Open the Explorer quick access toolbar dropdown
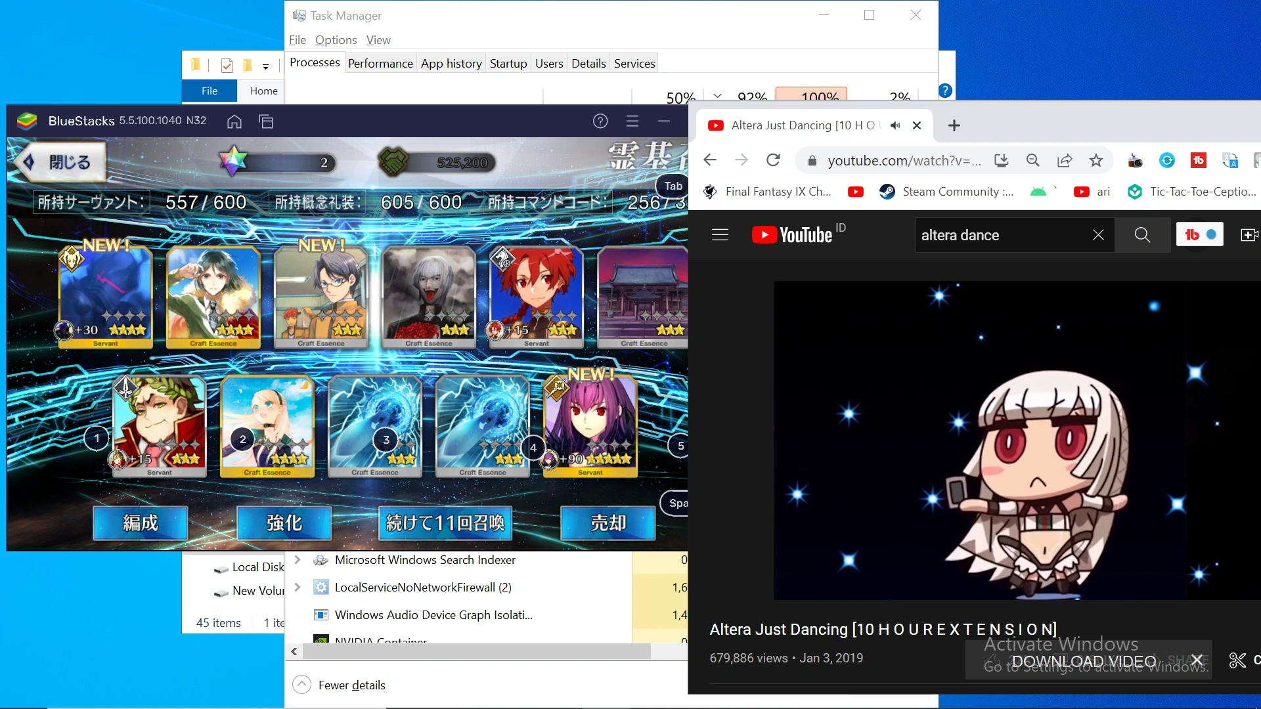 265,66
